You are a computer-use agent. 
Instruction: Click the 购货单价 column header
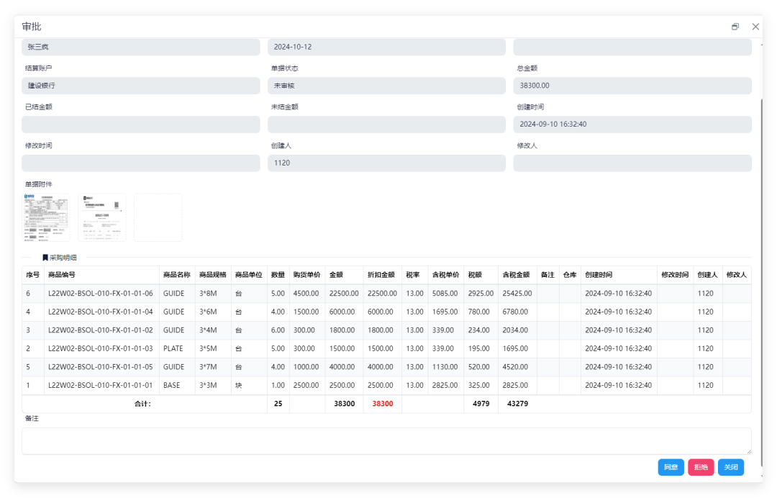306,274
